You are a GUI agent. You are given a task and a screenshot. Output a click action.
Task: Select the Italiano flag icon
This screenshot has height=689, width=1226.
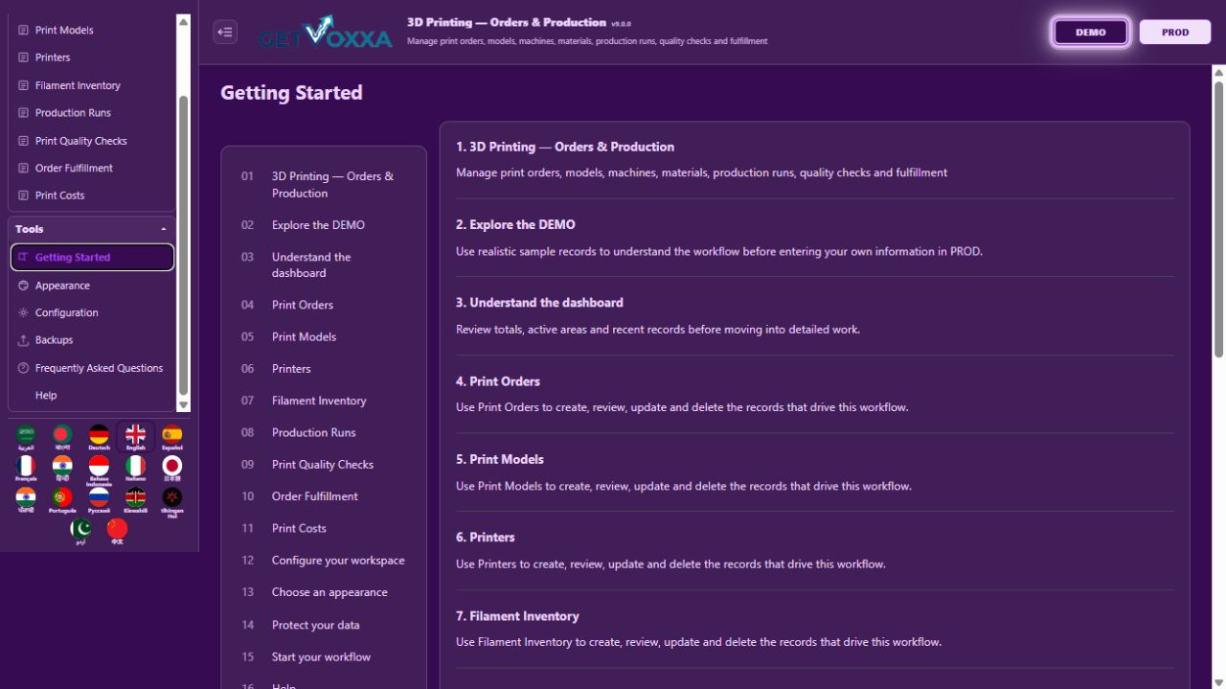[x=136, y=469]
